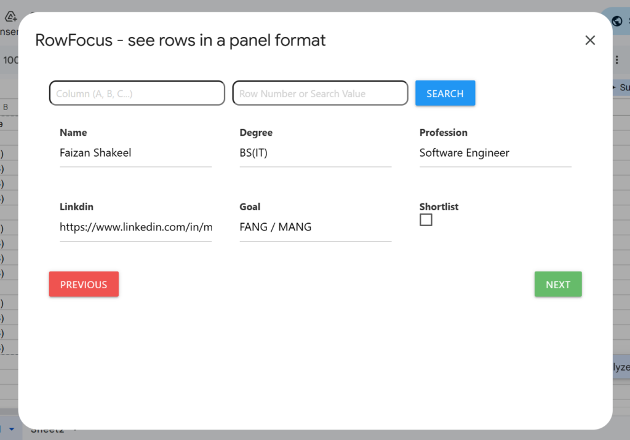Viewport: 630px width, 440px height.
Task: Click the Add to Drive icon
Action: click(x=10, y=17)
